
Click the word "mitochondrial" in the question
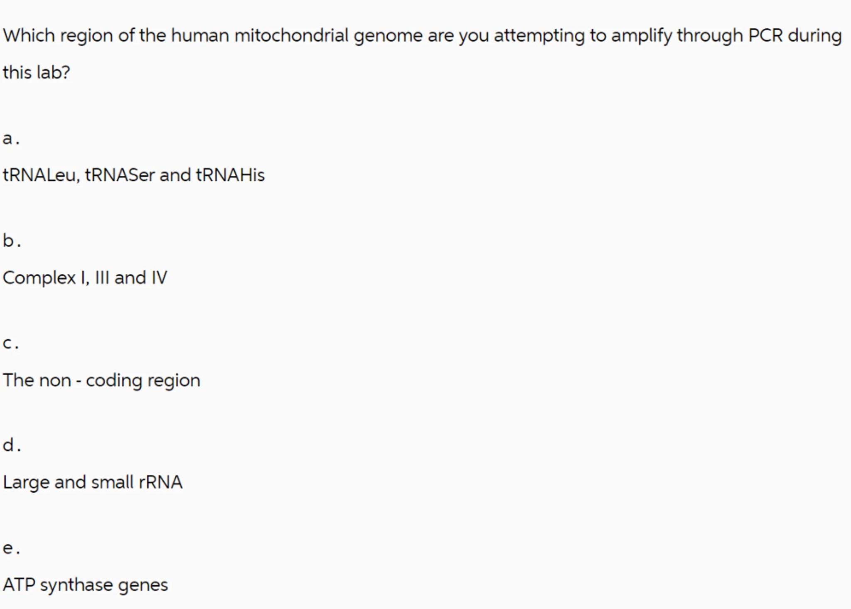pos(291,36)
